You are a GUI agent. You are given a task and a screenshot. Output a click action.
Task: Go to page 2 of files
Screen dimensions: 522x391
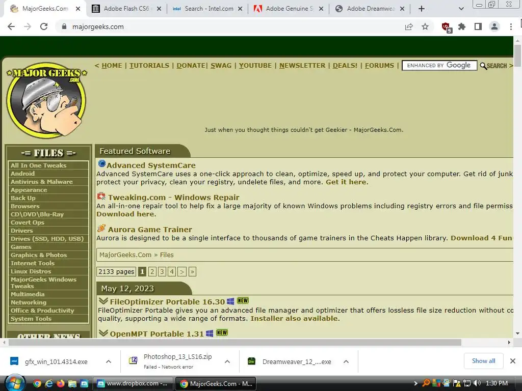pos(152,272)
